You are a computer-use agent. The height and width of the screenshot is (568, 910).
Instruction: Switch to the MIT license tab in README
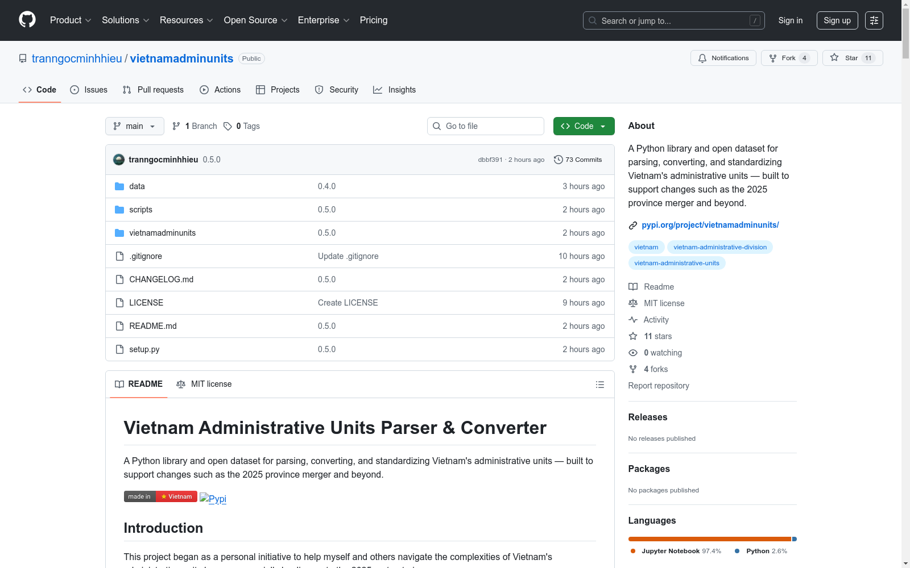point(204,384)
